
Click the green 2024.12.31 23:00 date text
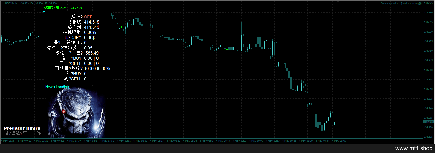[71, 8]
